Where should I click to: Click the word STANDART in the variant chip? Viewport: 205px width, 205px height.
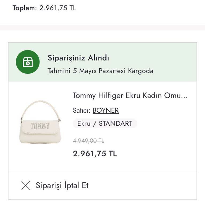[x=116, y=124]
